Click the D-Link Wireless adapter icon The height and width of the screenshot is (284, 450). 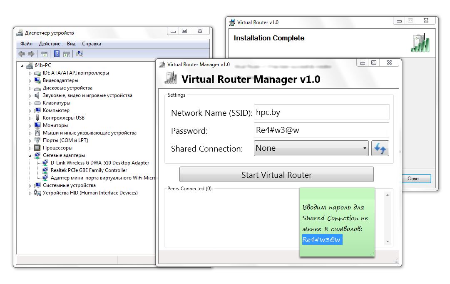[45, 163]
